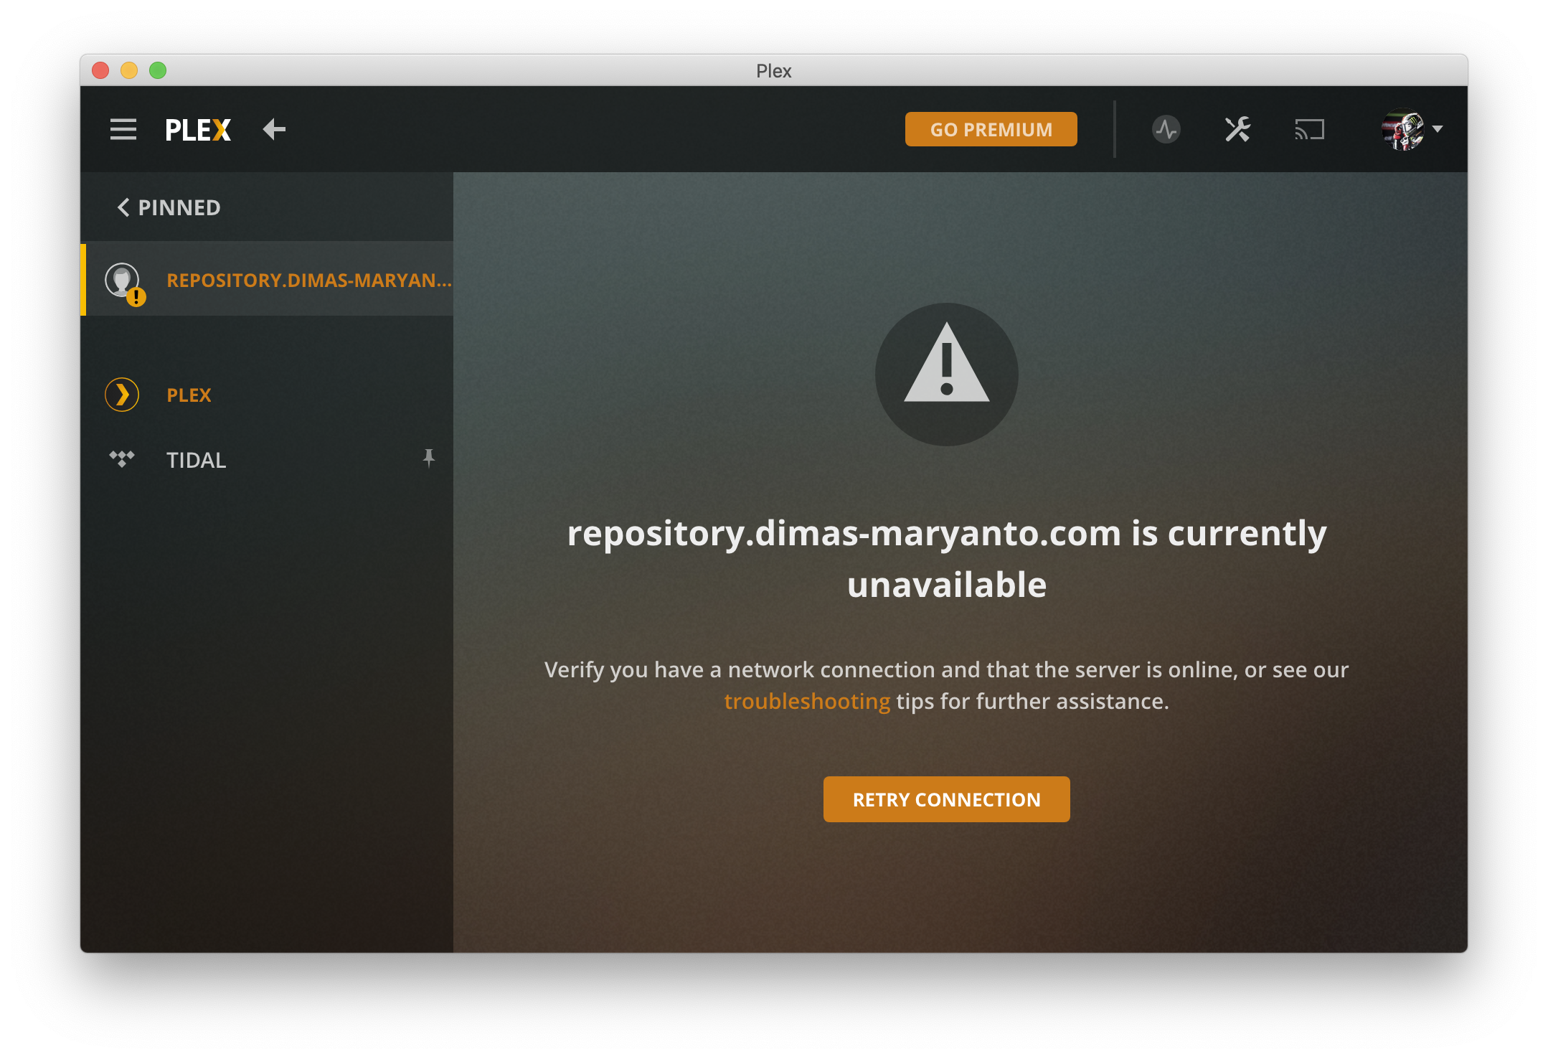This screenshot has height=1059, width=1548.
Task: Click the Plex window title bar text
Action: tap(773, 71)
